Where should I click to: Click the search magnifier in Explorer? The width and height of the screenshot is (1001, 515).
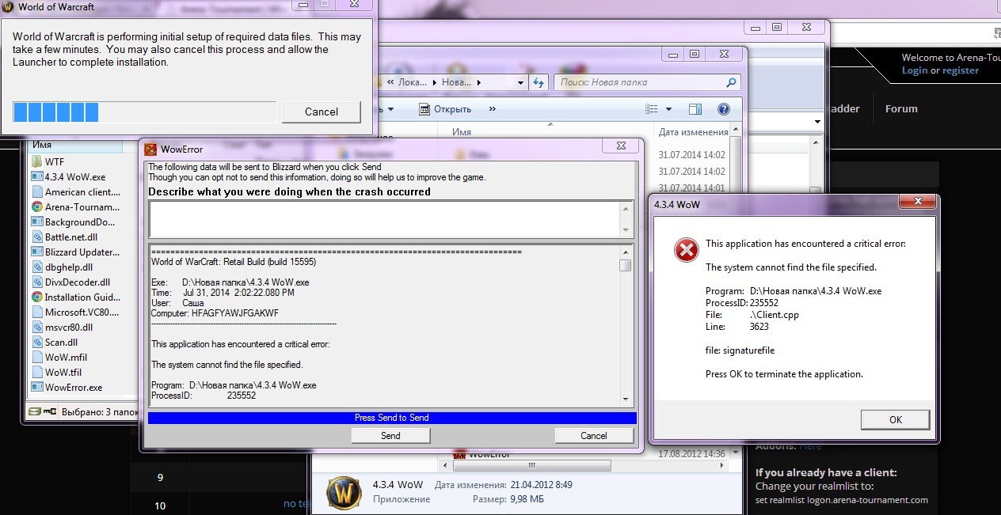(x=731, y=82)
